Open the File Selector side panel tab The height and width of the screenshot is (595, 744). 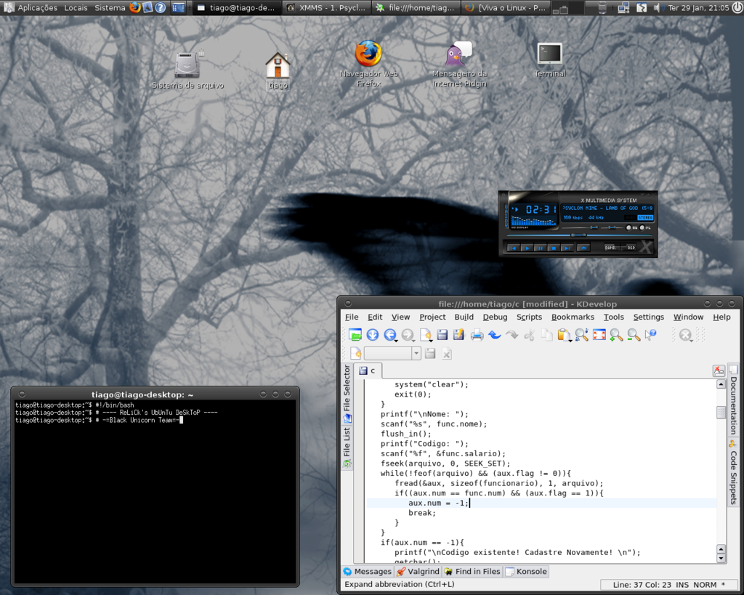347,394
